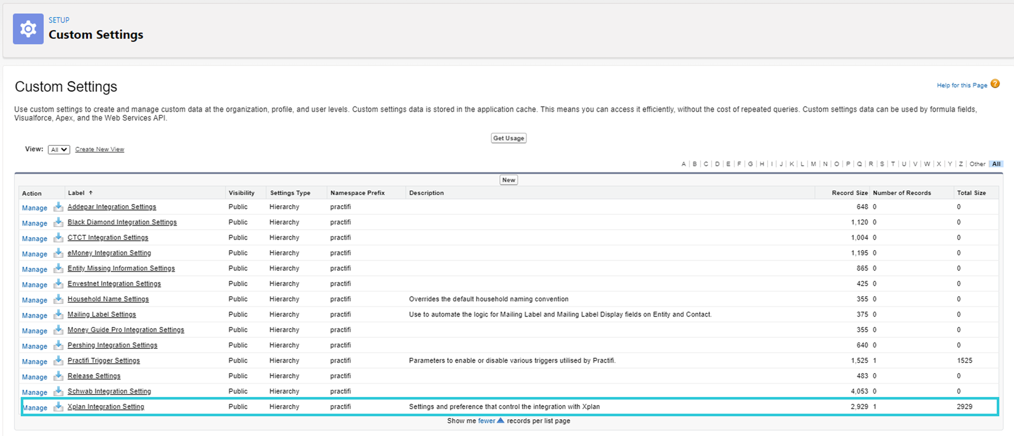1014x436 pixels.
Task: Click the Record Size column header
Action: click(850, 193)
